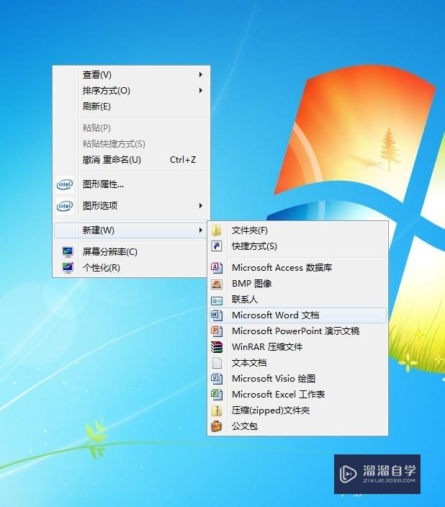Select 撤消 重命名(U) in the context menu
This screenshot has width=445, height=507.
tap(131, 160)
